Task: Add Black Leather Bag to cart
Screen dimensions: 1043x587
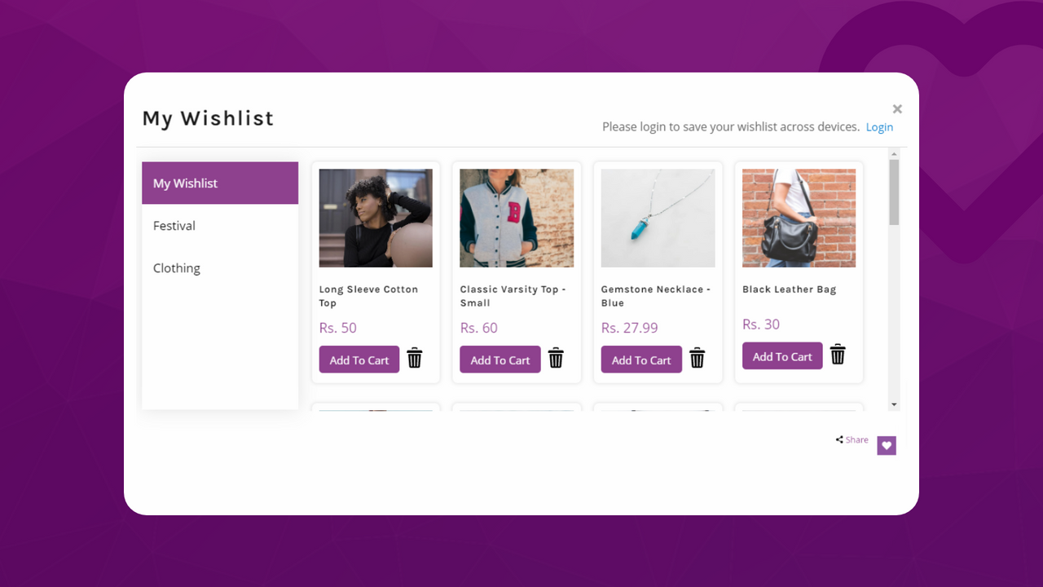Action: click(x=781, y=355)
